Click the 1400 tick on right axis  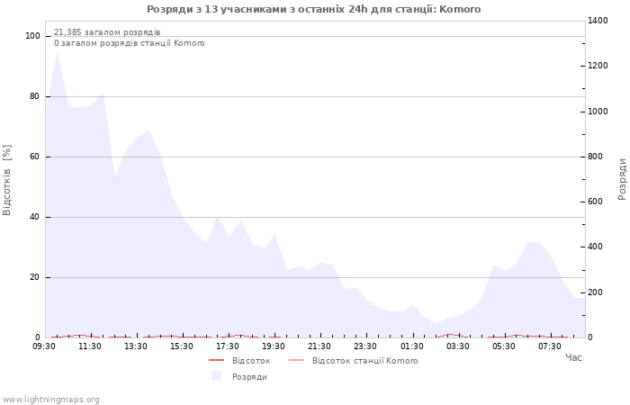click(x=598, y=21)
